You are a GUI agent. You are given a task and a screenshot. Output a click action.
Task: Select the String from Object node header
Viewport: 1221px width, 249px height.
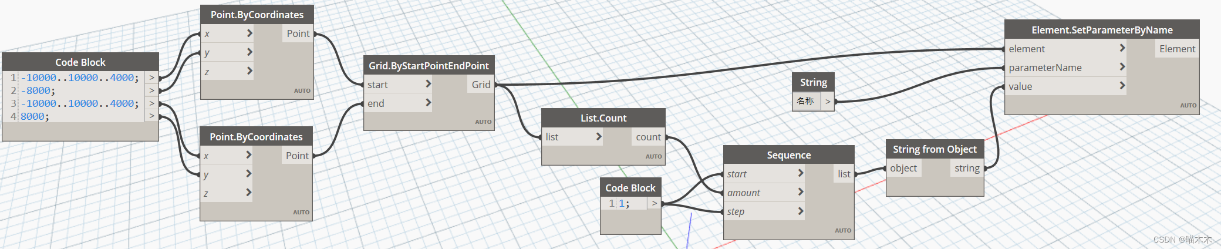935,149
